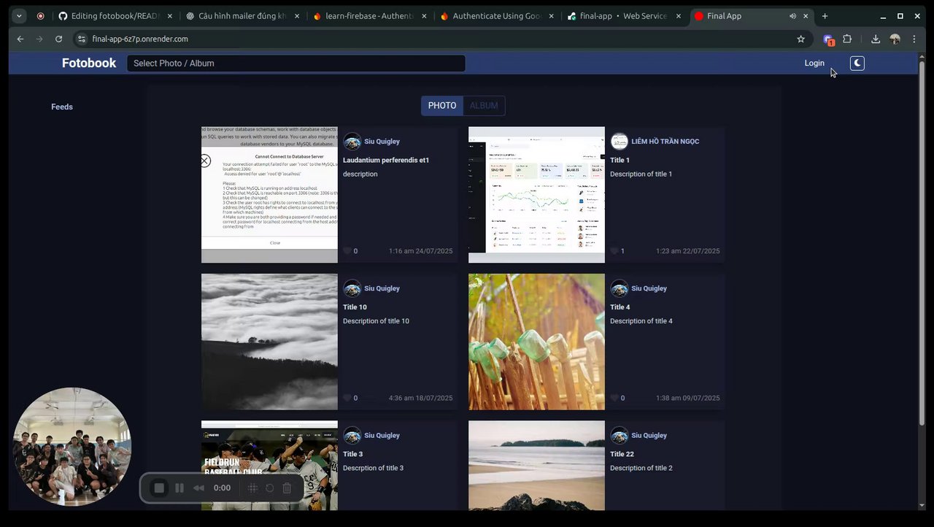Open Siu Quigley avatar on Laudantium card
Screen dimensions: 934x527
[352, 142]
